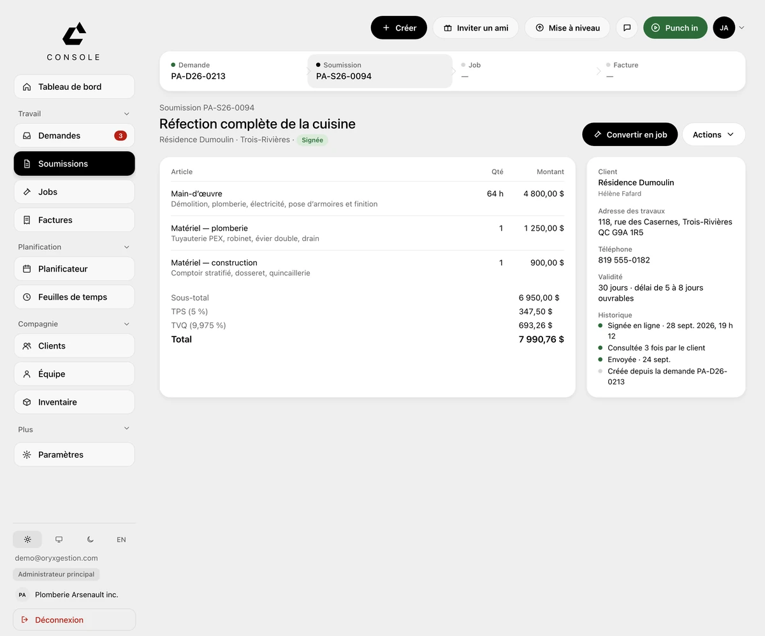
Task: Click the green Punch in button
Action: [675, 28]
